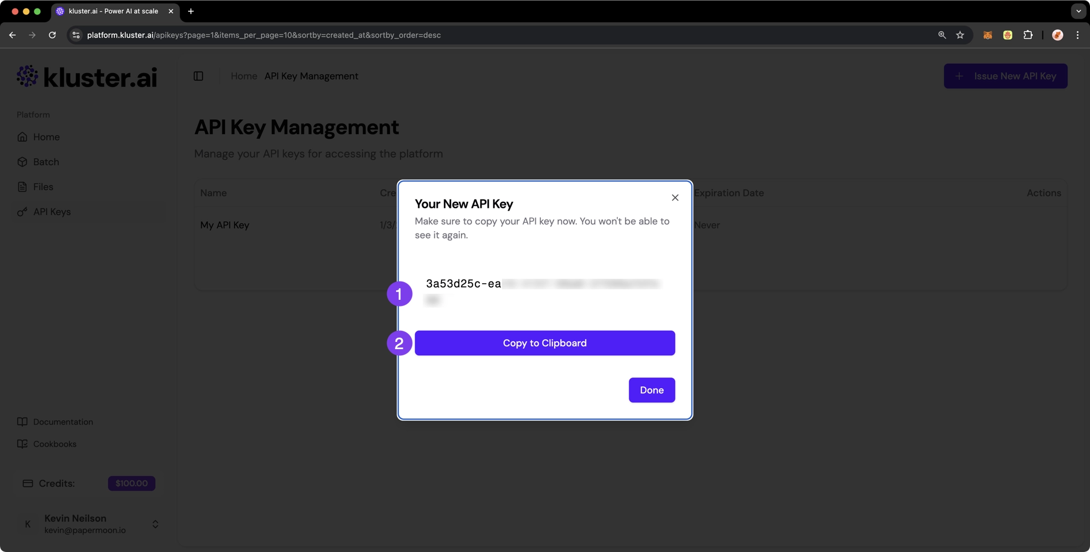Viewport: 1090px width, 552px height.
Task: Select the kluster.ai browser tab
Action: (114, 11)
